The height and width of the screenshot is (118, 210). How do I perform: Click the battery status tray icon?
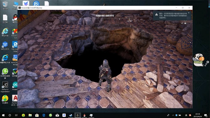coord(180,115)
